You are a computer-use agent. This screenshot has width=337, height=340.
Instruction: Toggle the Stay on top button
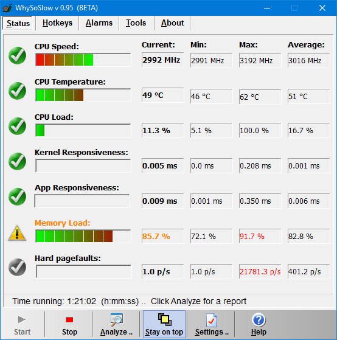click(x=164, y=325)
